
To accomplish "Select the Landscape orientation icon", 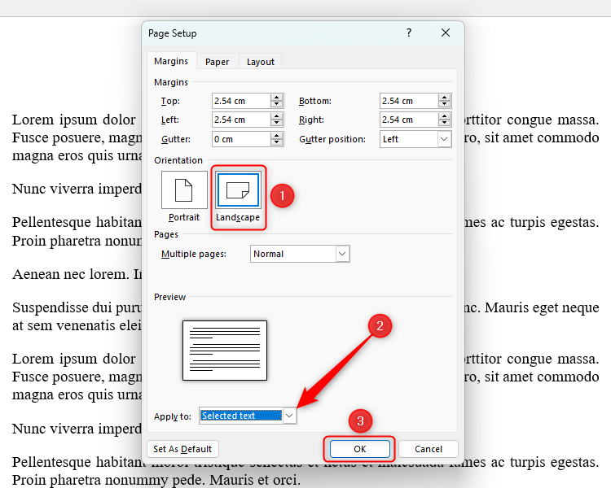I will (x=238, y=190).
